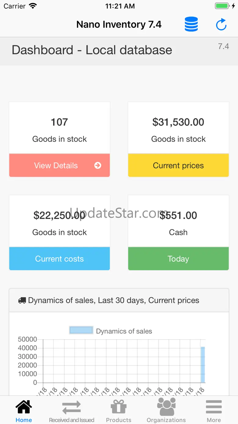This screenshot has width=238, height=424.
Task: Select the $31,530.00 Goods in stock card
Action: point(178,128)
